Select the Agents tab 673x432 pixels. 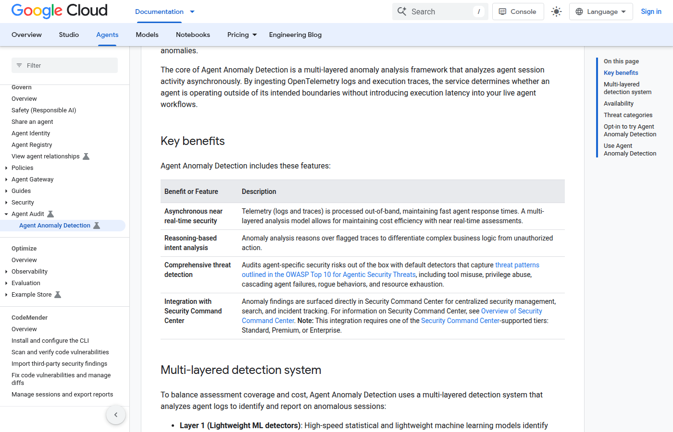coord(107,35)
